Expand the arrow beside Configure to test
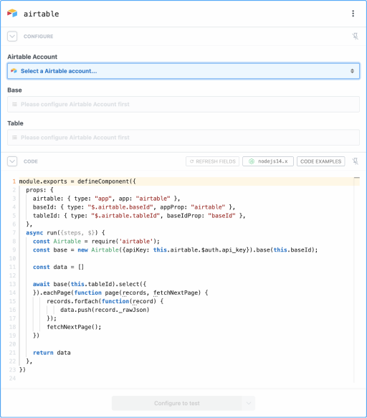The width and height of the screenshot is (367, 418). [x=249, y=403]
